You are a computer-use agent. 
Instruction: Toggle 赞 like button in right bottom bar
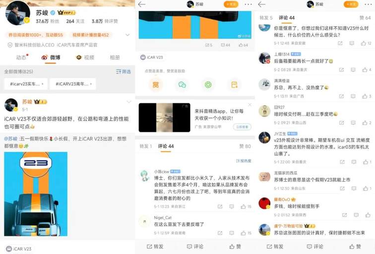(355, 247)
